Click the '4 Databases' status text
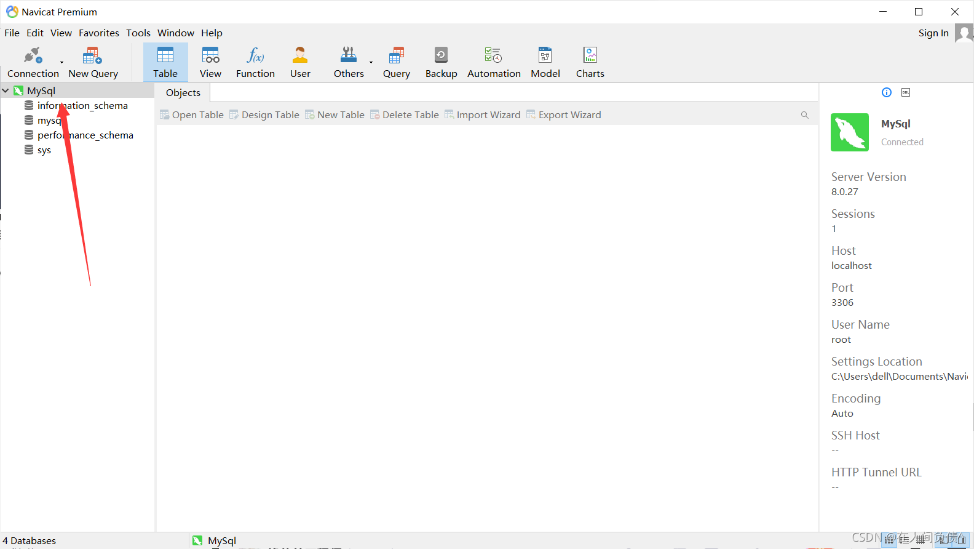974x549 pixels. click(29, 540)
